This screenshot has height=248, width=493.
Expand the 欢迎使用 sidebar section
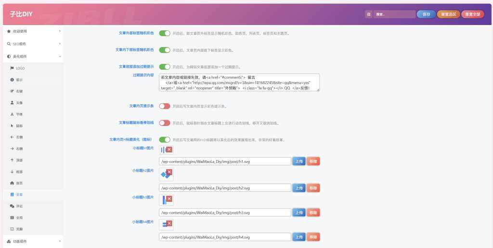tap(31, 31)
